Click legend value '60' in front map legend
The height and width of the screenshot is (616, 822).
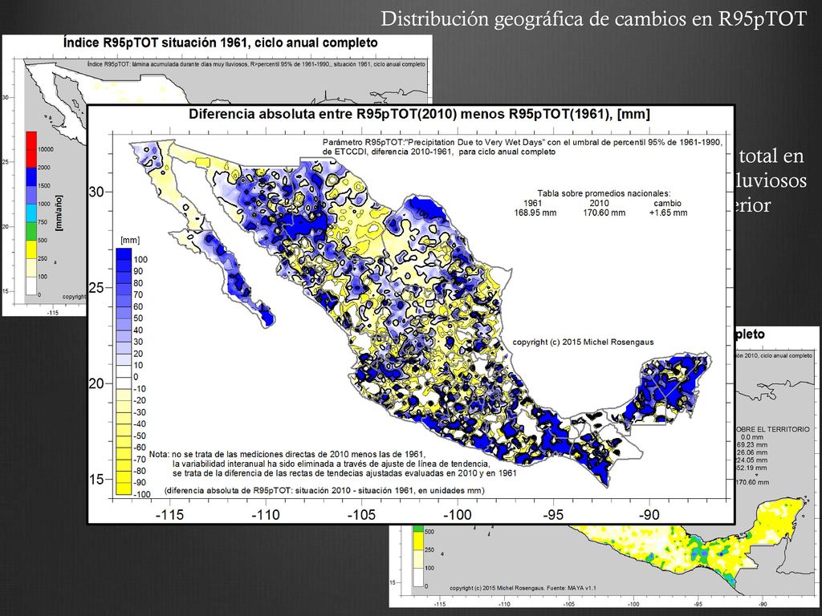pos(138,306)
